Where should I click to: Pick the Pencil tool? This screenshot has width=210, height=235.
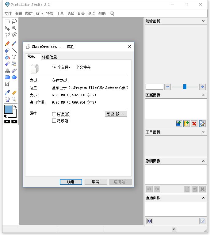pyautogui.click(x=7, y=44)
